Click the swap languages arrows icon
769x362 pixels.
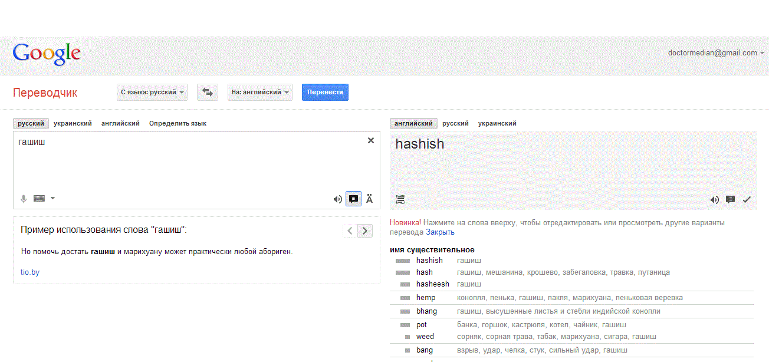click(x=208, y=92)
